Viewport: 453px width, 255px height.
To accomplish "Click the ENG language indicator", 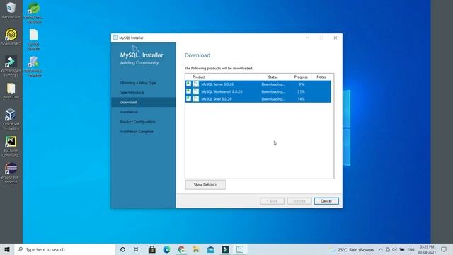I will pyautogui.click(x=411, y=249).
